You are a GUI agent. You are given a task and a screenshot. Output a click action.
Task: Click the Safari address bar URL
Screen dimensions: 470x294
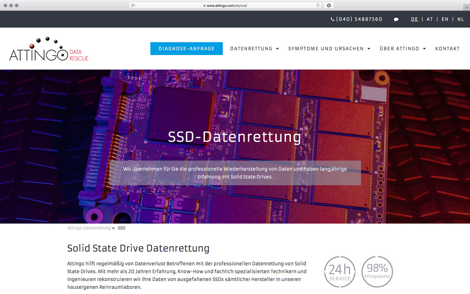pyautogui.click(x=227, y=6)
